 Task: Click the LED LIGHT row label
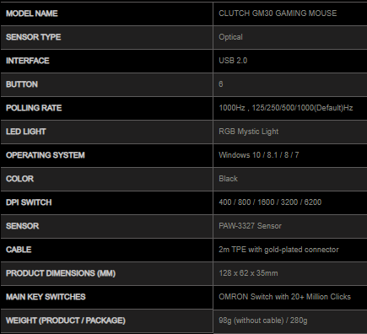(26, 132)
